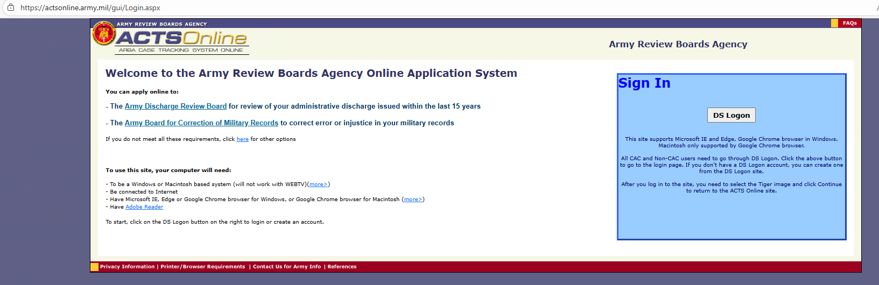
Task: Click the Sign In heading
Action: coord(644,83)
